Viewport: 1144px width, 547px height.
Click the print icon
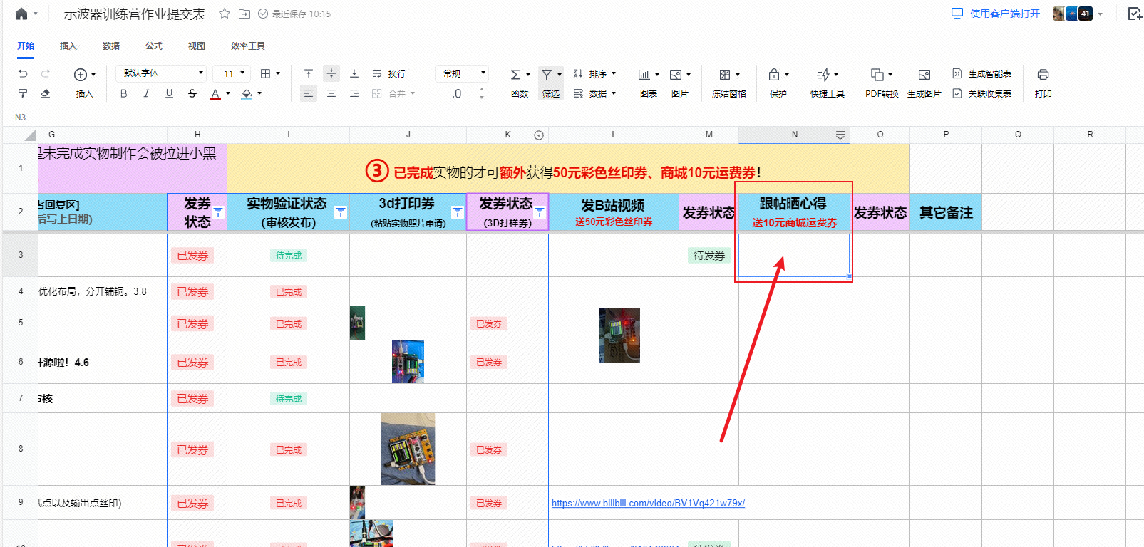(1043, 75)
